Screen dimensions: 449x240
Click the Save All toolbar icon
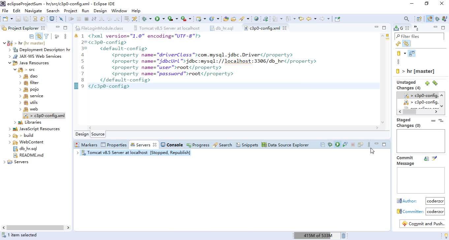coord(26,19)
